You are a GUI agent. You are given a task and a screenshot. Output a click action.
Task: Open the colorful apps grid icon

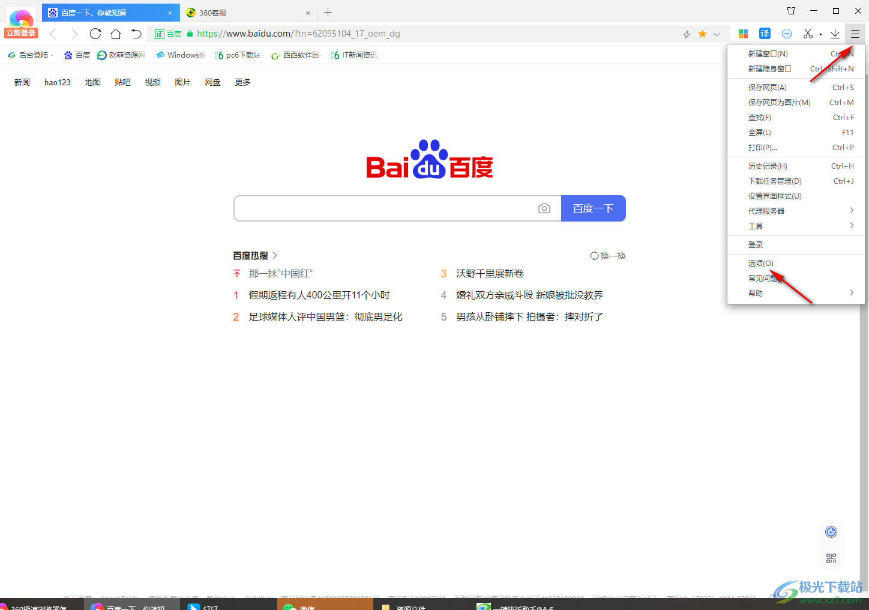pyautogui.click(x=743, y=34)
